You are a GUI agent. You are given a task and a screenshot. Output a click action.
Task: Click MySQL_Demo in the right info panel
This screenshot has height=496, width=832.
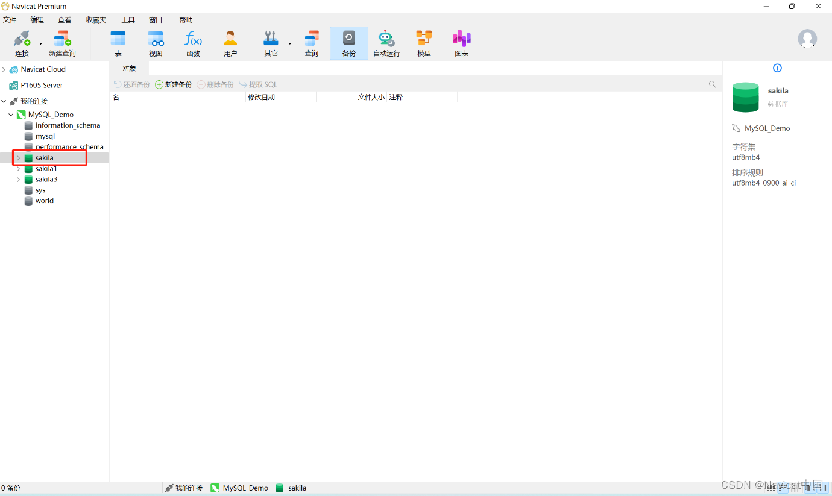coord(767,128)
